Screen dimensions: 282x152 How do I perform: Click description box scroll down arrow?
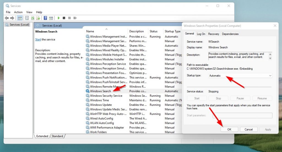[270, 58]
